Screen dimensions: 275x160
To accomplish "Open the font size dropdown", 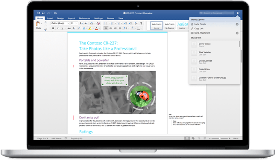I will point(74,23).
